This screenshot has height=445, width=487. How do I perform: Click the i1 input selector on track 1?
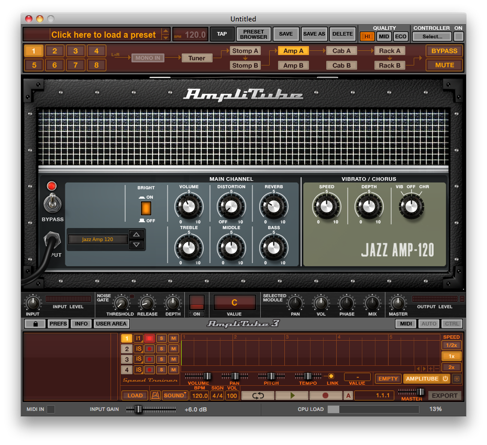click(139, 339)
